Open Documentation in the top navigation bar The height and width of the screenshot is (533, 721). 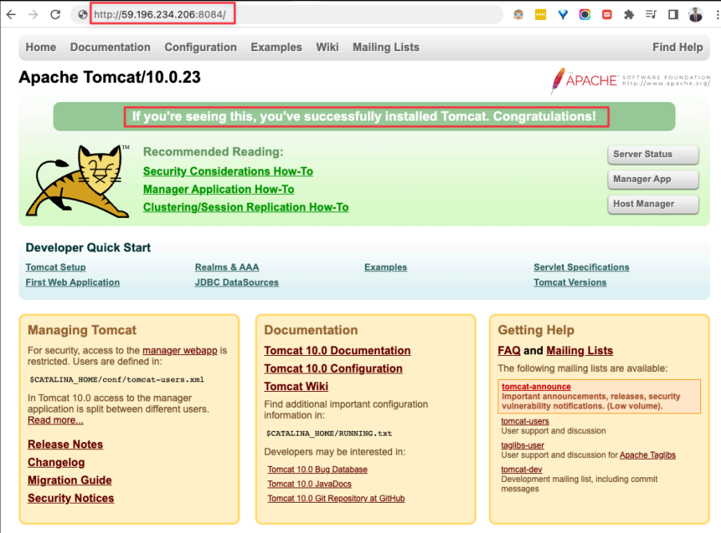pyautogui.click(x=110, y=47)
